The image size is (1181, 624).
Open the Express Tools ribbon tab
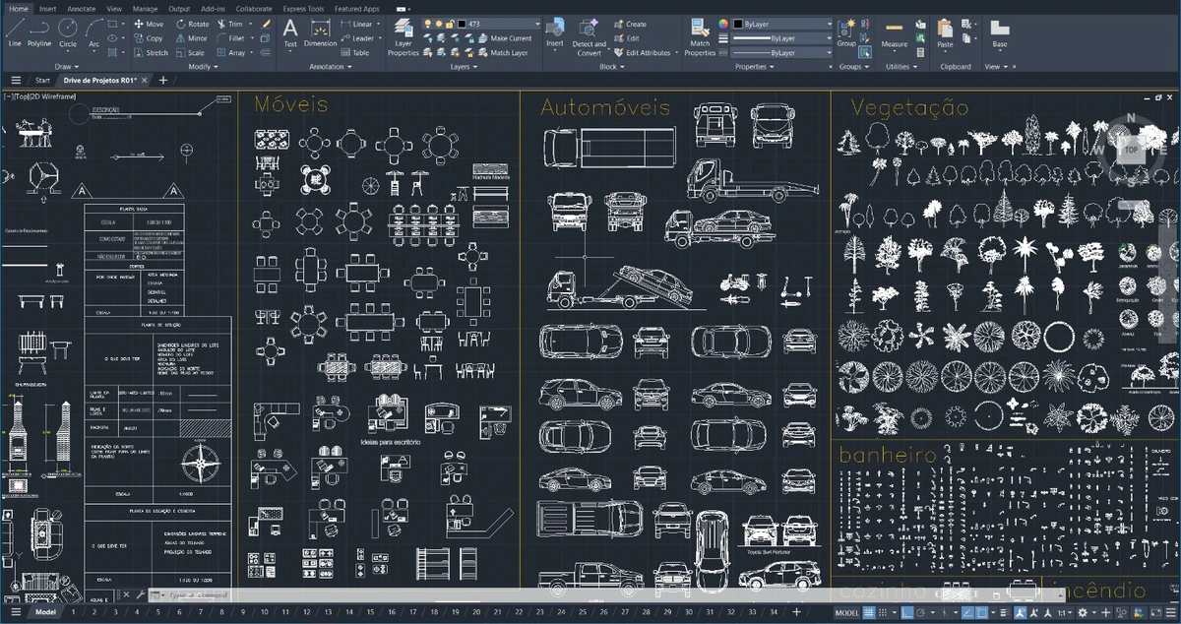[303, 9]
